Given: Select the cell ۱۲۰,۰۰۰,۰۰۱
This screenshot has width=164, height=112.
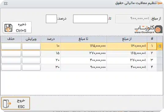Looking at the screenshot, I should pyautogui.click(x=127, y=46).
